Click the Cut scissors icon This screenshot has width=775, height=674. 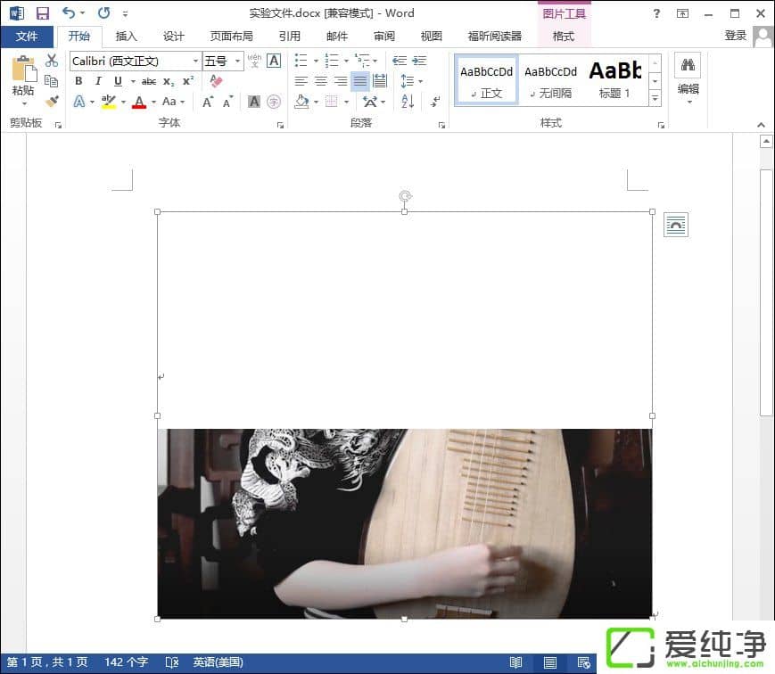point(52,61)
